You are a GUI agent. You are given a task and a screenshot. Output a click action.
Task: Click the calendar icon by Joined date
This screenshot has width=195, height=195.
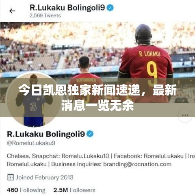11,177
